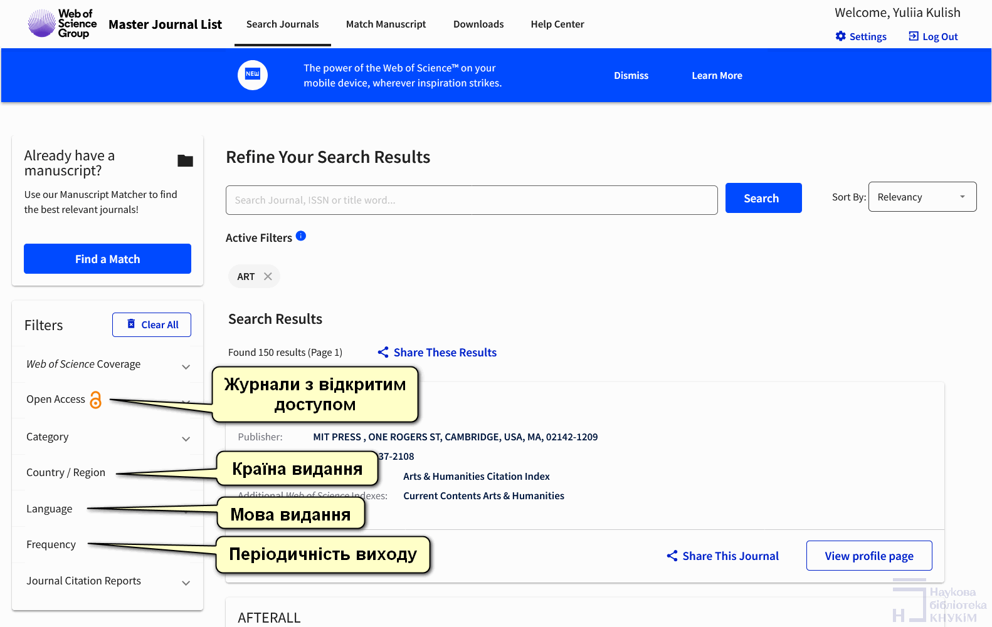Expand the Category filter section
The width and height of the screenshot is (992, 627).
pos(186,438)
